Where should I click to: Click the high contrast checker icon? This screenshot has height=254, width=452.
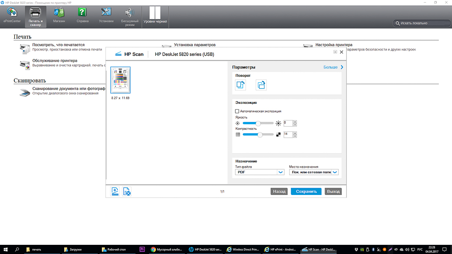[278, 135]
